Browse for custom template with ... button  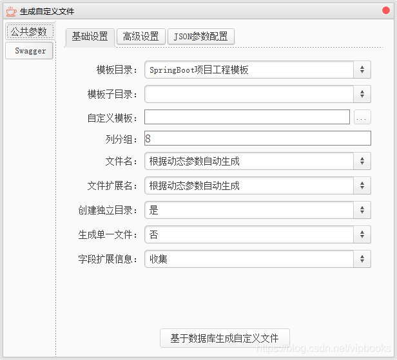pyautogui.click(x=362, y=117)
